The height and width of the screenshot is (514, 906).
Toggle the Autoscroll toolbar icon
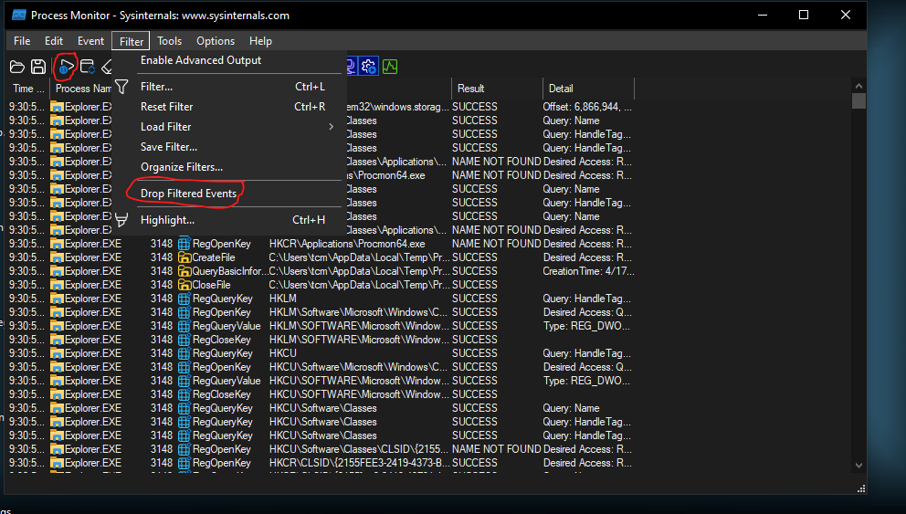pos(88,67)
